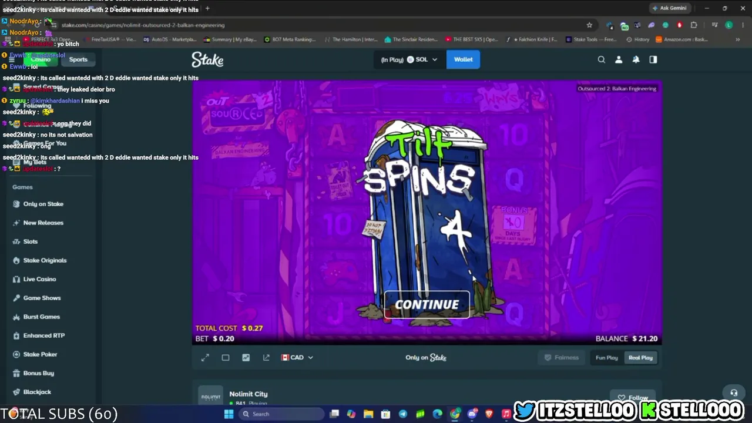
Task: Switch to Fun Play mode
Action: click(x=607, y=357)
